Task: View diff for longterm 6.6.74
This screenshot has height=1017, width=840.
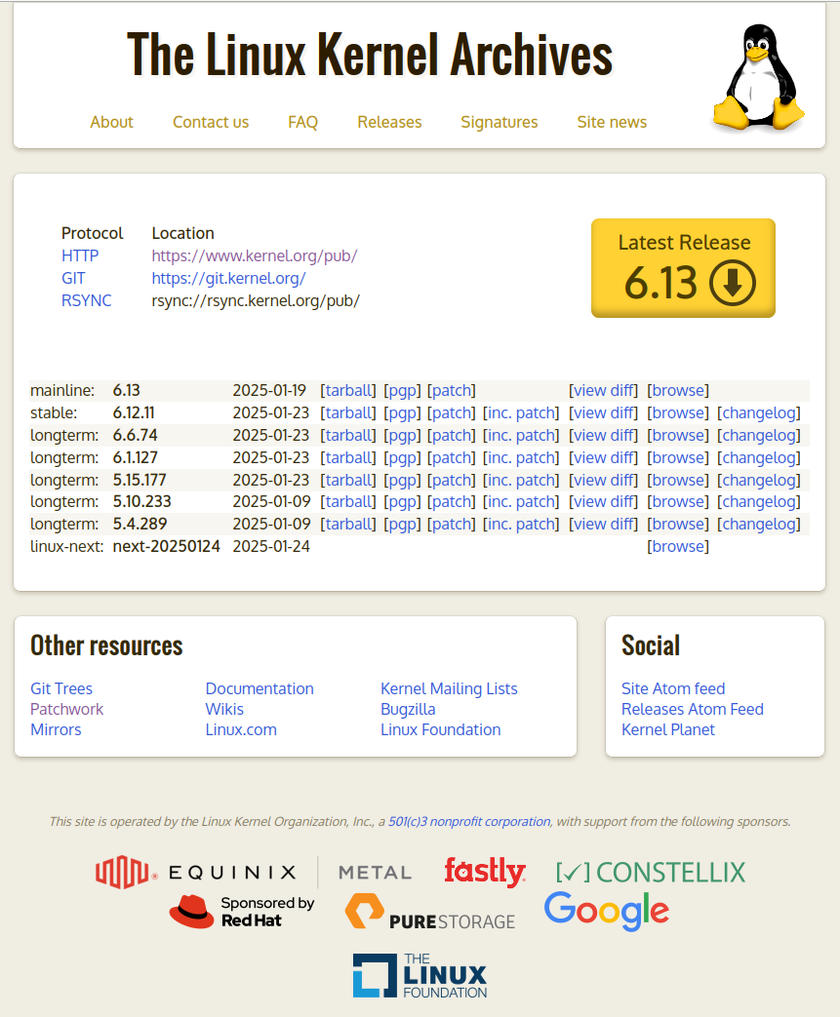Action: tap(603, 435)
